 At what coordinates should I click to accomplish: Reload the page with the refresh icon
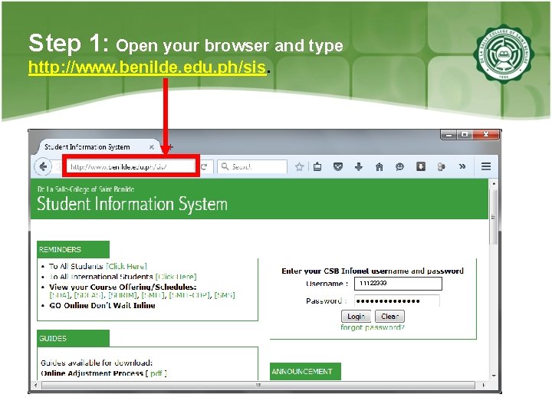[x=205, y=166]
